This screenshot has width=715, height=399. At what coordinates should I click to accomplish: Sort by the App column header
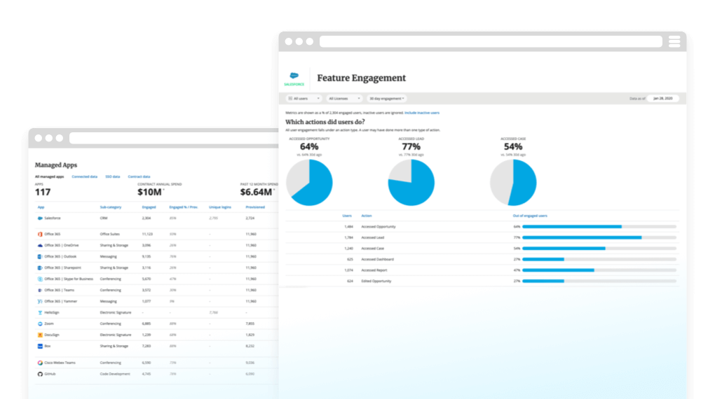(x=41, y=207)
